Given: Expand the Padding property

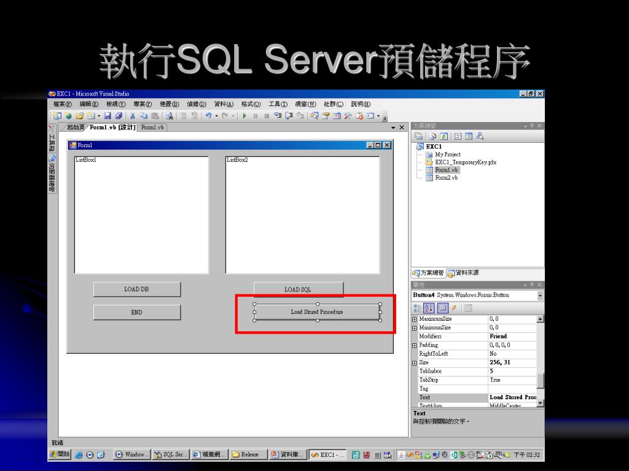Looking at the screenshot, I should tap(415, 345).
